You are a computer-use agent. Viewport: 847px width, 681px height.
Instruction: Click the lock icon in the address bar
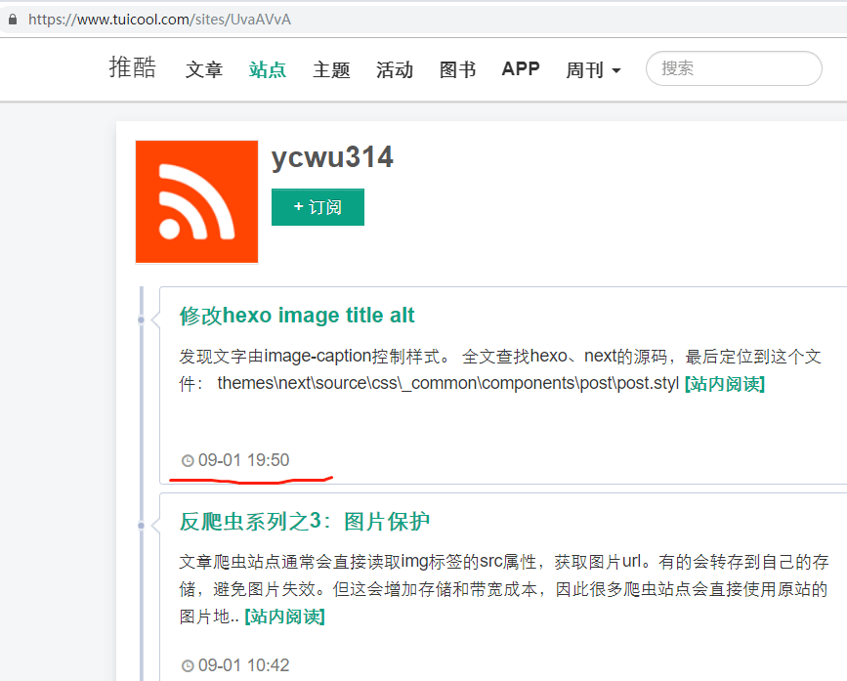point(13,20)
